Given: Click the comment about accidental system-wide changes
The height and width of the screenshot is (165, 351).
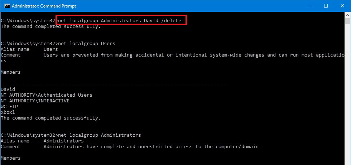Looking at the screenshot, I should coord(193,55).
